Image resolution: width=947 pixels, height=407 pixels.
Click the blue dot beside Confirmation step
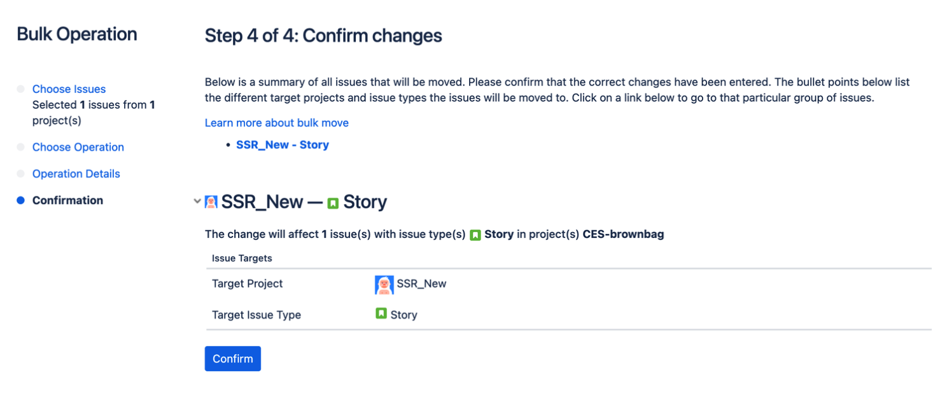click(x=20, y=200)
